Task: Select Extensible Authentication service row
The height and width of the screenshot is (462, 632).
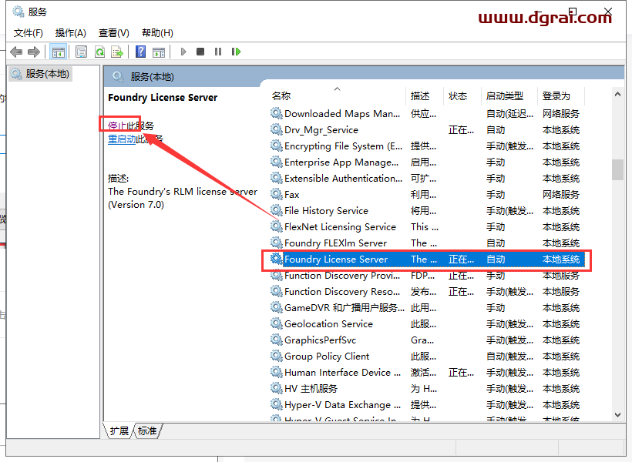Action: point(427,178)
